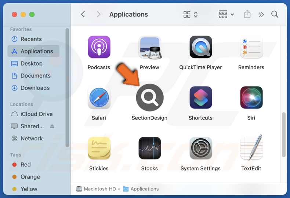Image resolution: width=290 pixels, height=198 pixels.
Task: Open the group-by options dropdown
Action: coord(226,14)
